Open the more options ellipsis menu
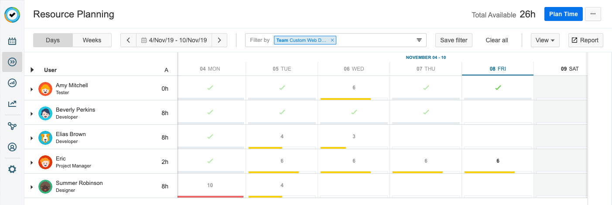The height and width of the screenshot is (205, 612). [x=592, y=14]
